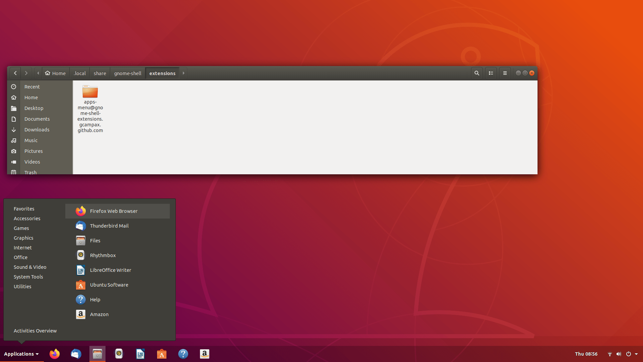Select the Downloads sidebar item

tap(37, 130)
